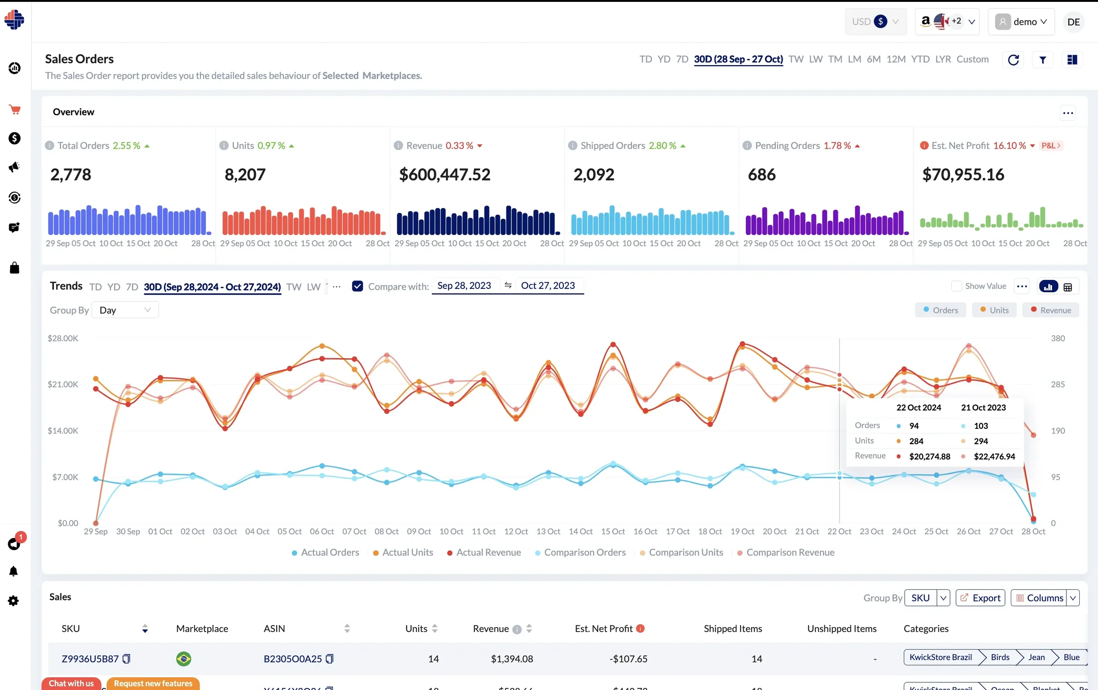
Task: Open the notifications bell icon
Action: [13, 571]
